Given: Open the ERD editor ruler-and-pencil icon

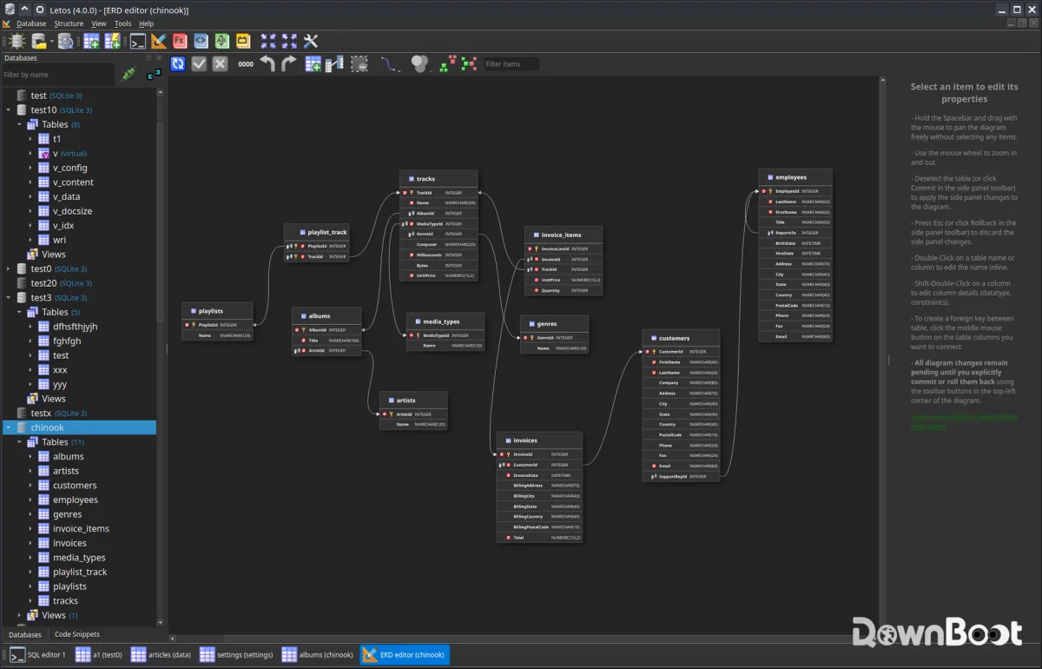Looking at the screenshot, I should 158,41.
